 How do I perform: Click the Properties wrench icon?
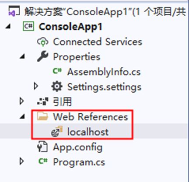coord(42,56)
